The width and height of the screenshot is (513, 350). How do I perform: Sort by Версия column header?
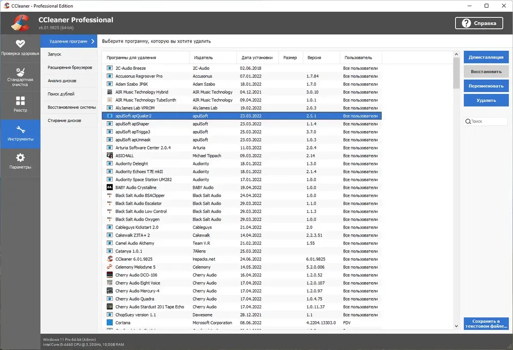tap(321, 58)
